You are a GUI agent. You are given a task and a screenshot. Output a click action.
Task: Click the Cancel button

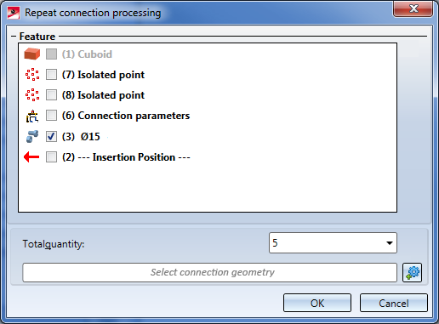tap(394, 303)
